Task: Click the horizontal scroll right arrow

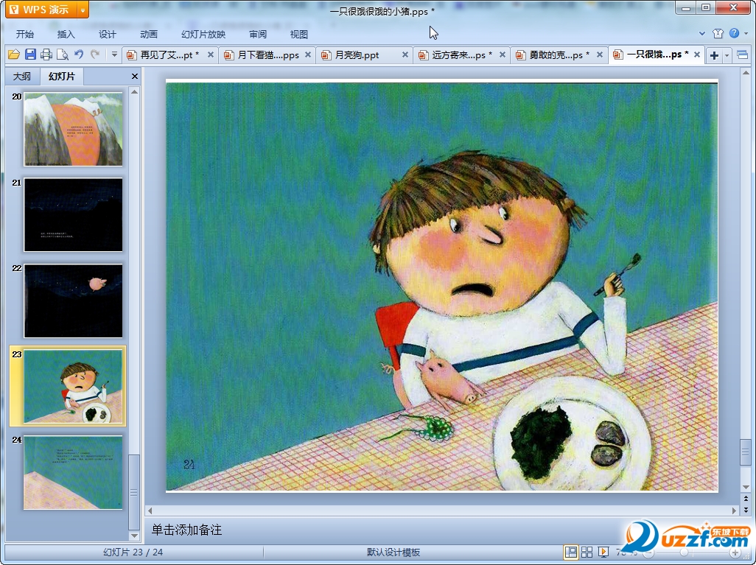Action: (735, 510)
